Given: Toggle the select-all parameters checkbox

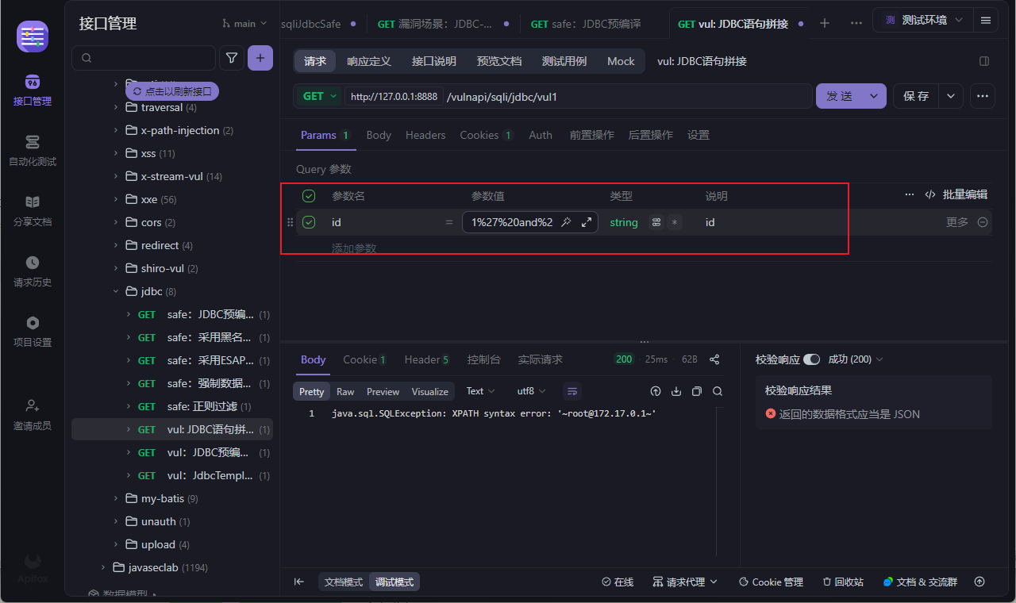Looking at the screenshot, I should (x=309, y=196).
